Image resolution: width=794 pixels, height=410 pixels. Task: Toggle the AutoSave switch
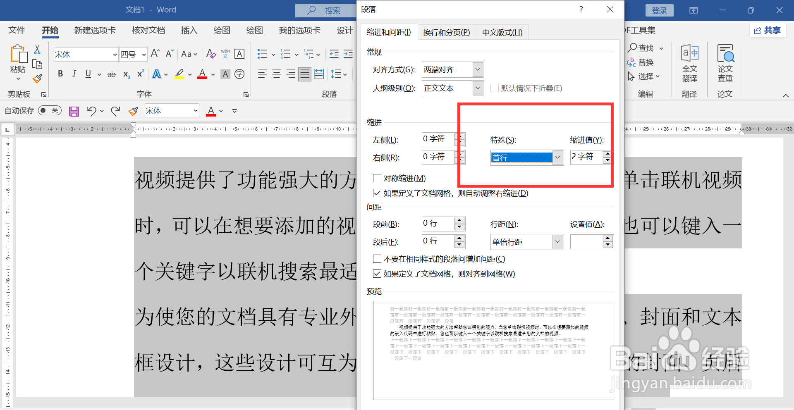click(50, 110)
